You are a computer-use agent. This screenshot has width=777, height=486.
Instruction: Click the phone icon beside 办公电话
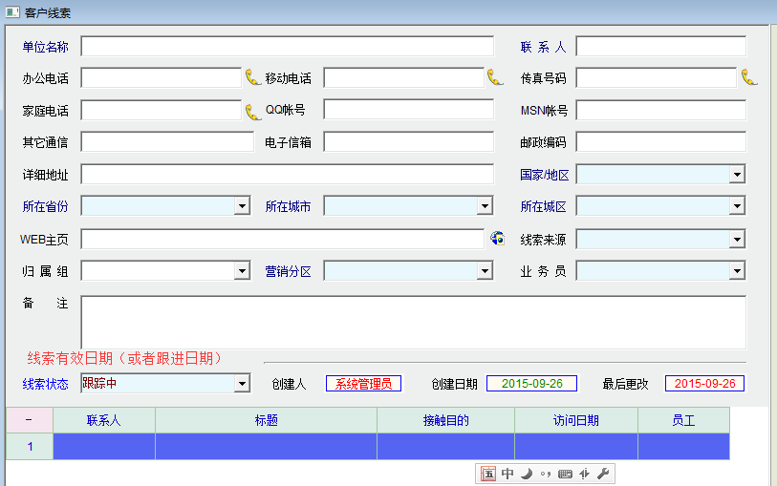pyautogui.click(x=253, y=77)
